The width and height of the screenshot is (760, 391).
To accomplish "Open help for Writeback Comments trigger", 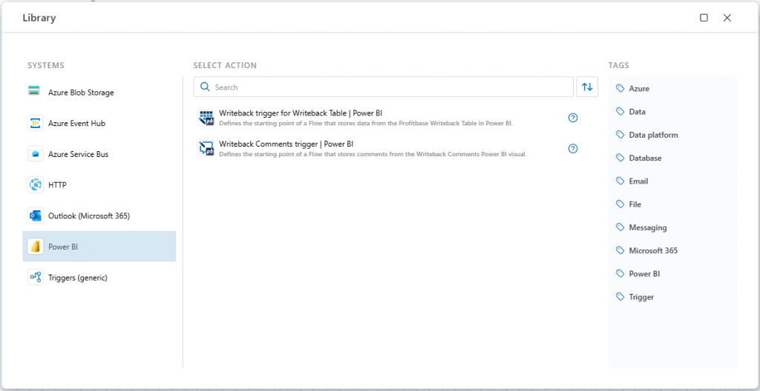I will coord(573,149).
